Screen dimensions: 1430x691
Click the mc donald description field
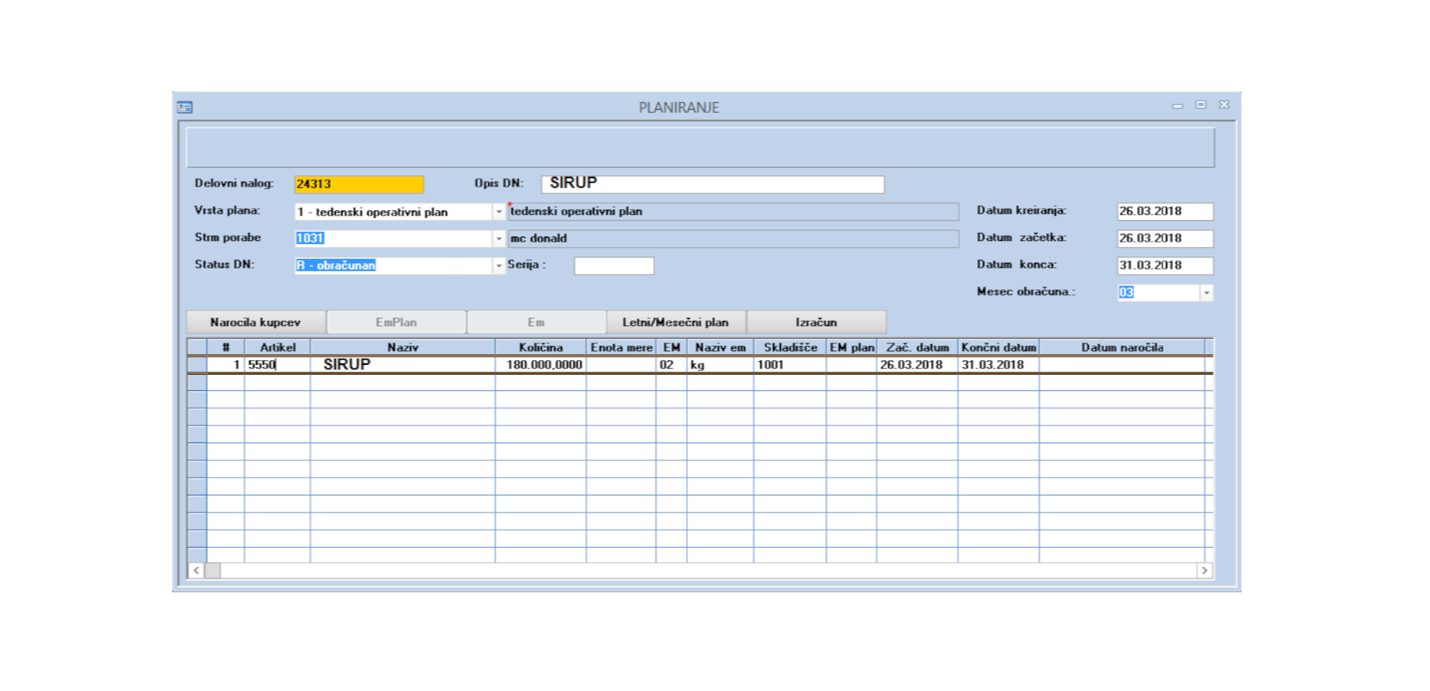[x=733, y=238]
